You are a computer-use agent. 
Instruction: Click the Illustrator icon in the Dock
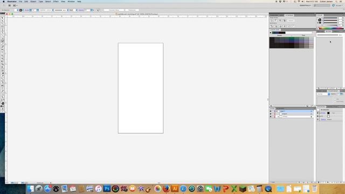pyautogui.click(x=175, y=189)
